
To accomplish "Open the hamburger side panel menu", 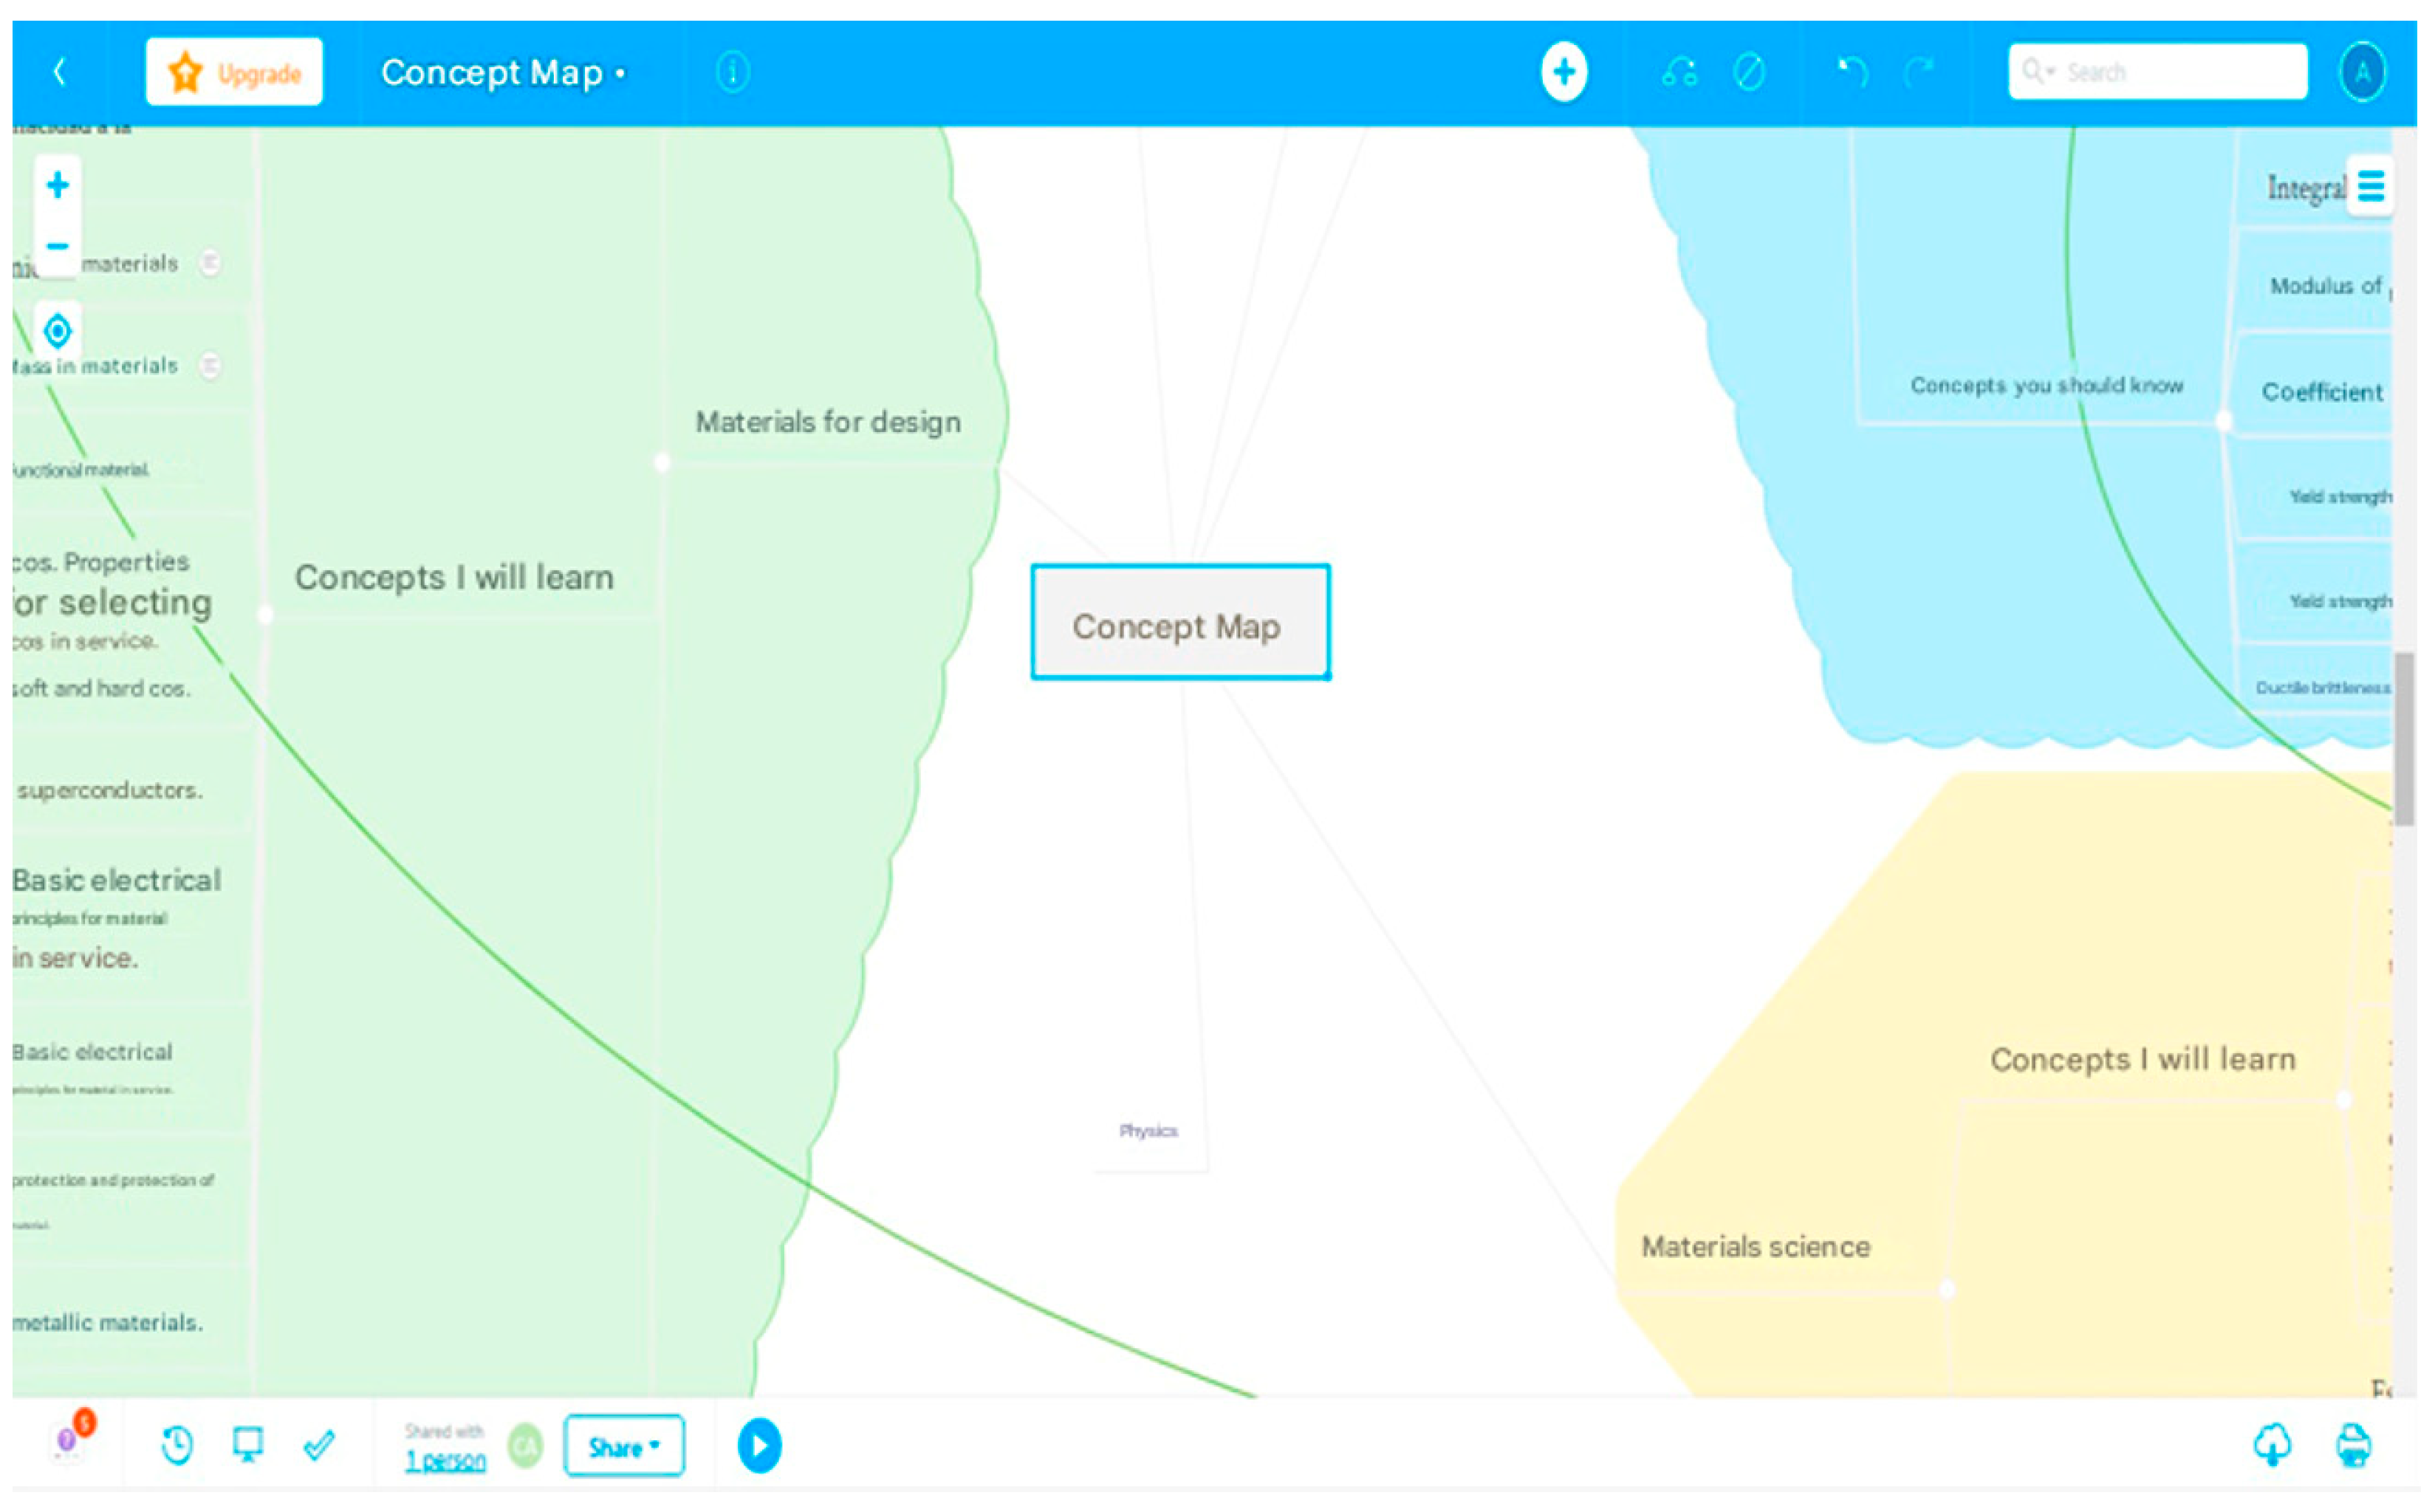I will 2370,186.
